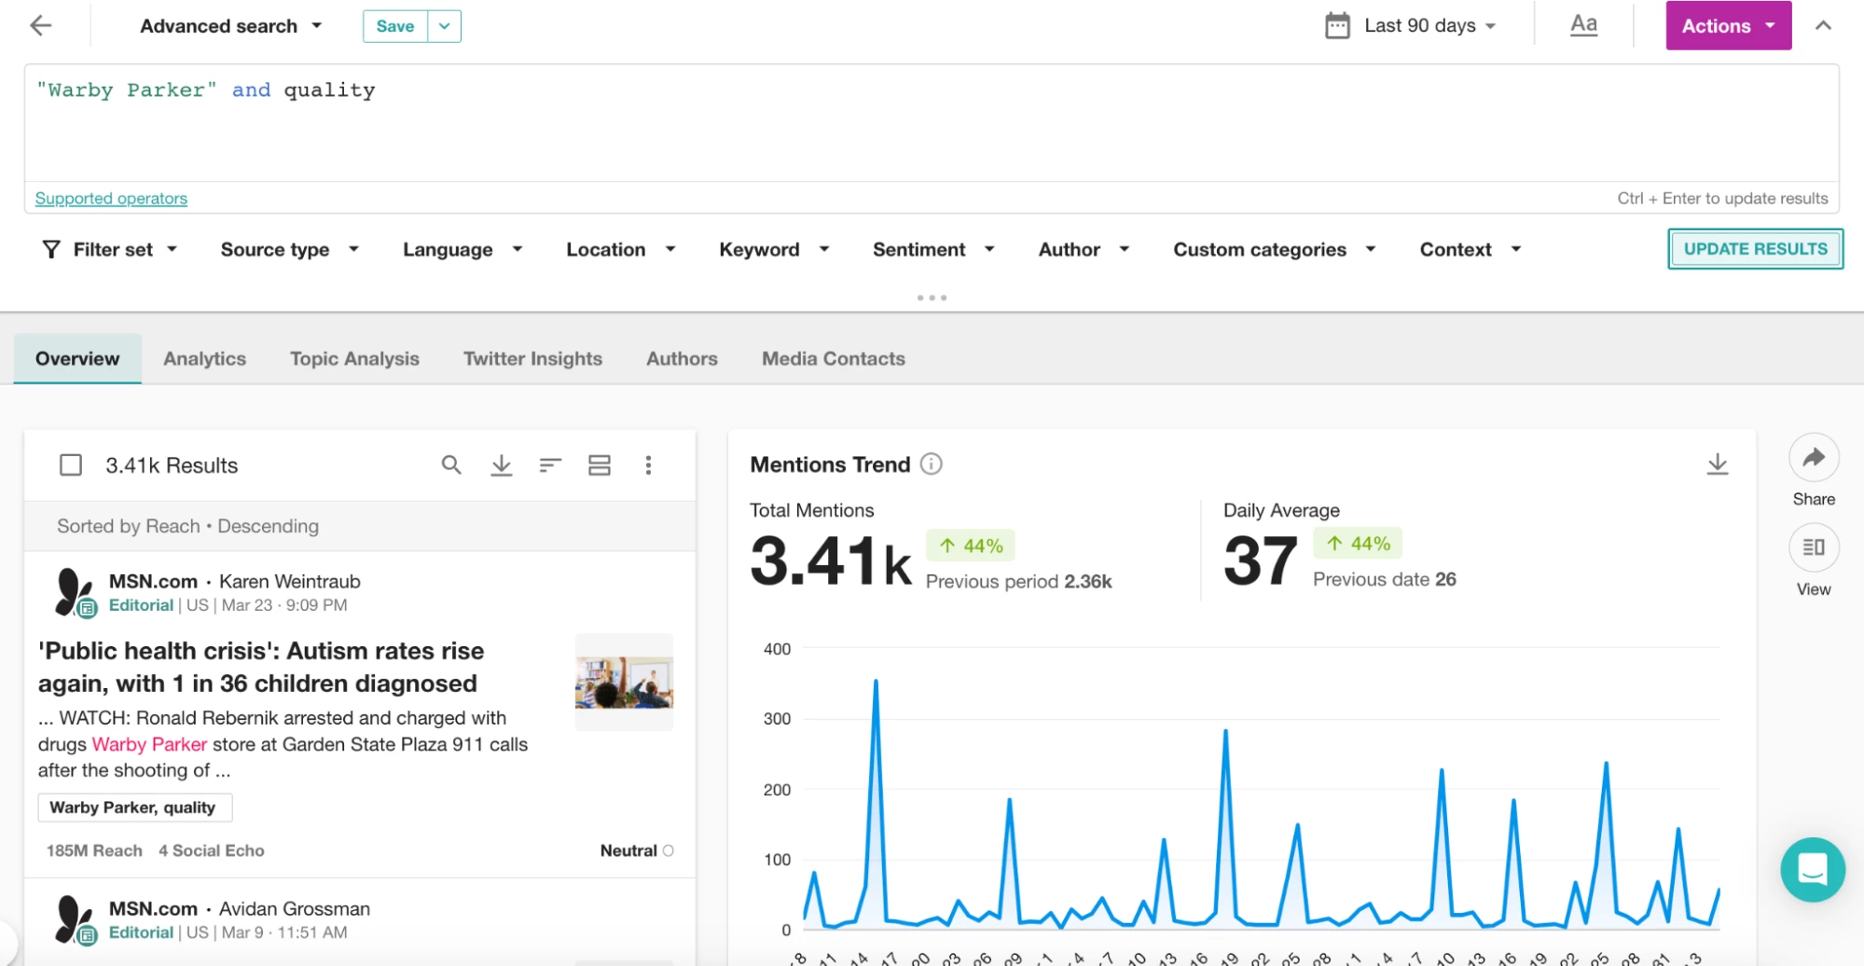Screen dimensions: 1864x966
Task: Click the highlighted Warby Parker keyword
Action: tap(149, 744)
